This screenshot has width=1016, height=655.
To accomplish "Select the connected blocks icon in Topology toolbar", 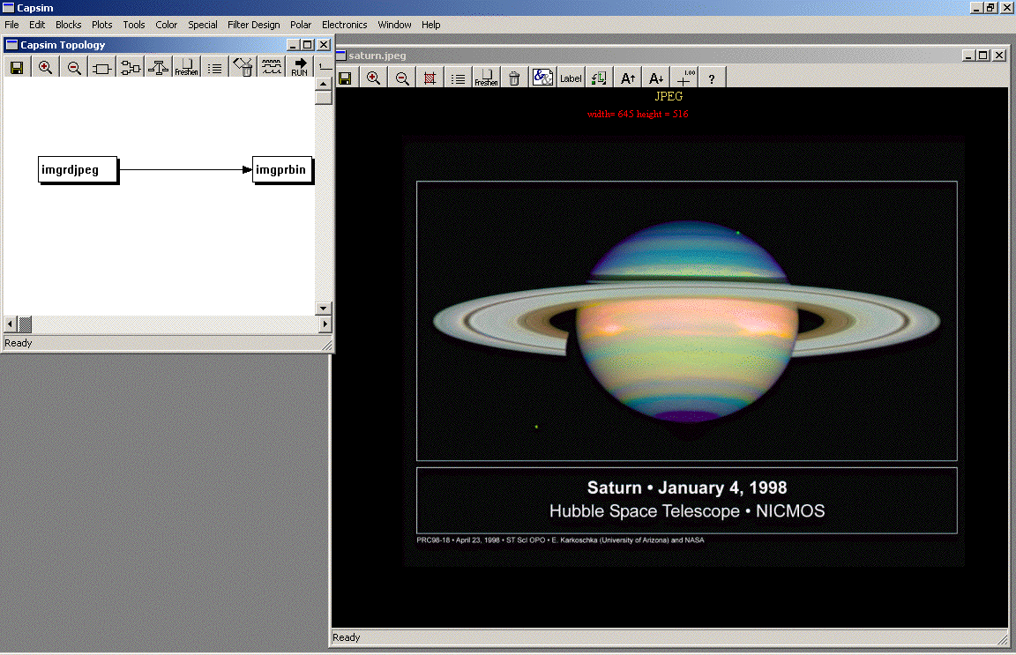I will pyautogui.click(x=131, y=67).
